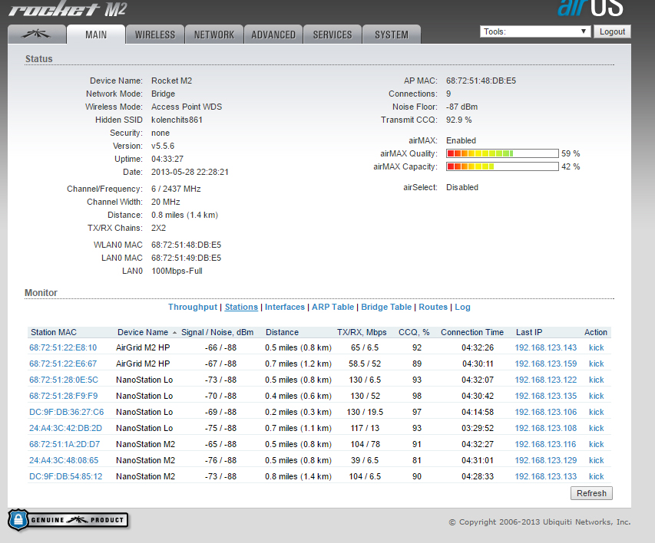
Task: Open IP link 192.168.123.108
Action: 545,428
